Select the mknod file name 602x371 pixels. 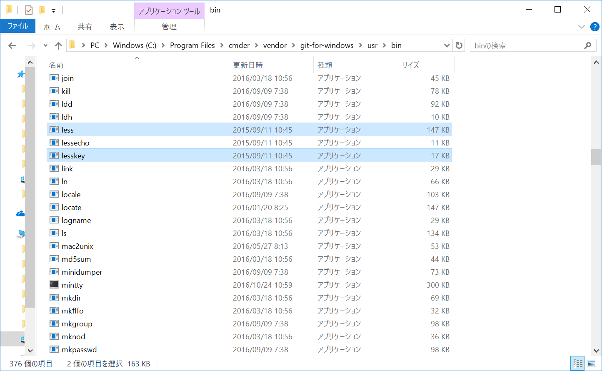coord(73,337)
